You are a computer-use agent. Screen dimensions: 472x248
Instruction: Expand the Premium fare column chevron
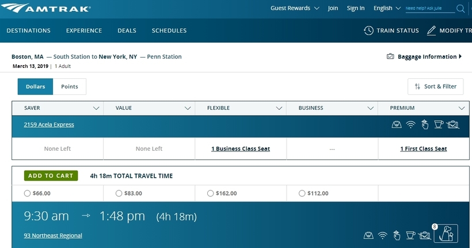point(462,108)
